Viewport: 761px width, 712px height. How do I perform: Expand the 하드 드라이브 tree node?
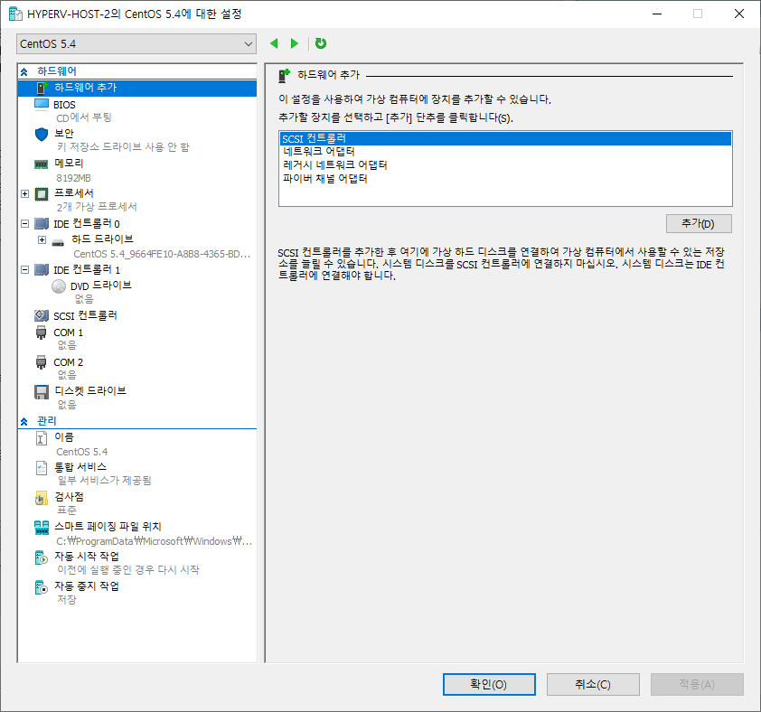pos(42,239)
